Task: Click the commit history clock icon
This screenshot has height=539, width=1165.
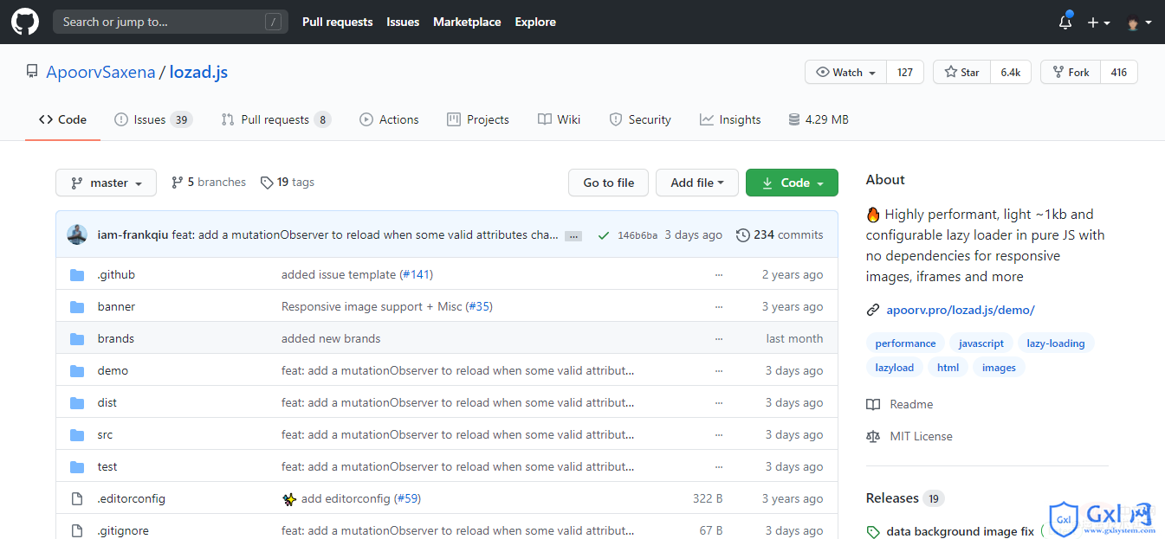Action: [742, 234]
